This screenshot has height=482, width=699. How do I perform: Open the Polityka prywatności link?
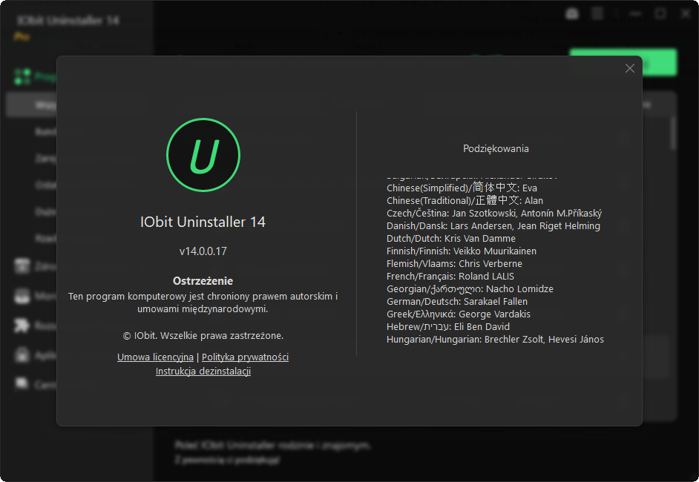tap(245, 357)
